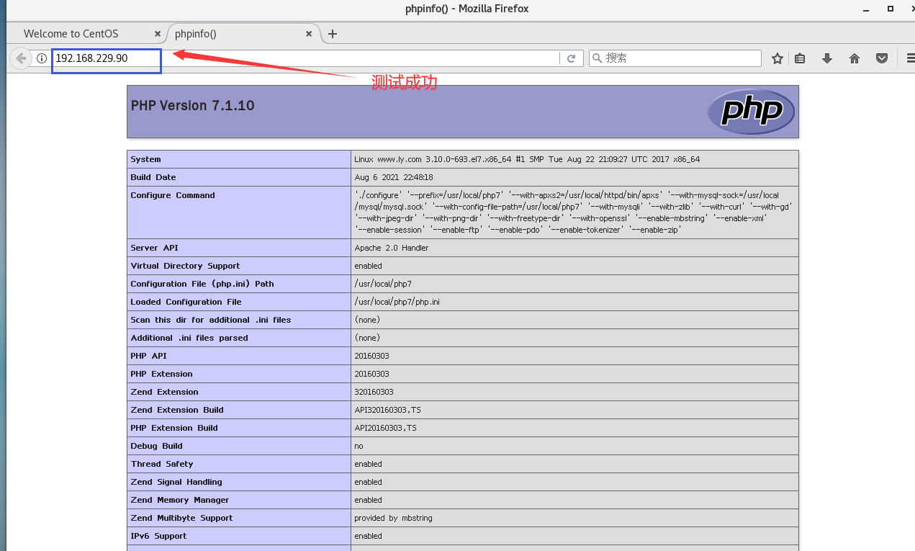Click the Configure Command label

173,195
